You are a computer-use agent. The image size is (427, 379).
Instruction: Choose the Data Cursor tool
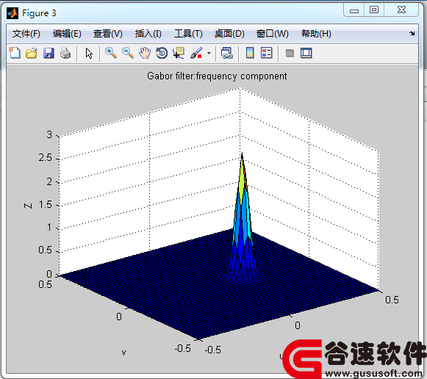click(179, 53)
